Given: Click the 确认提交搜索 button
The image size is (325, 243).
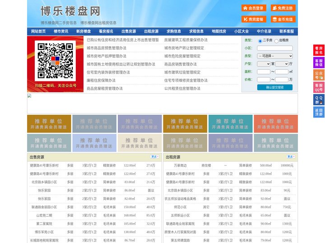Looking at the screenshot, I should (275, 87).
